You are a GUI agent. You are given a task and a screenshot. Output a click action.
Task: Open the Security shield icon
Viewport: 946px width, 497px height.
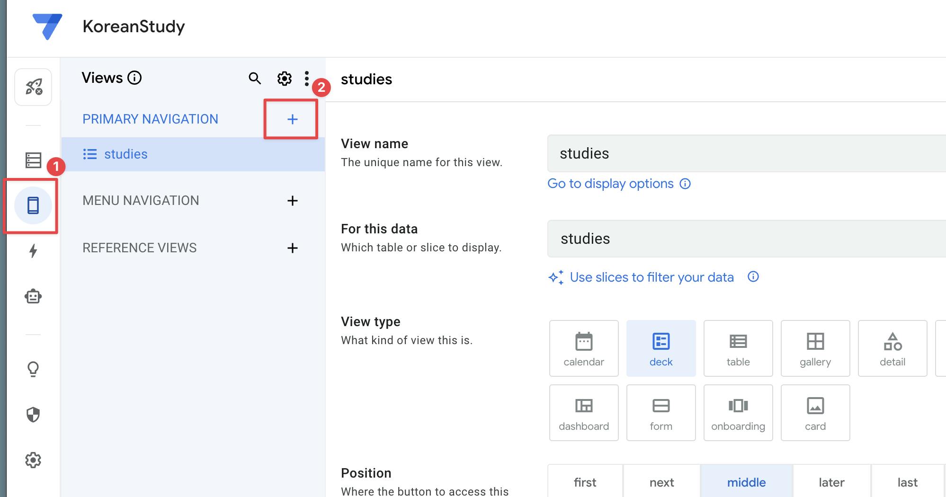[33, 415]
